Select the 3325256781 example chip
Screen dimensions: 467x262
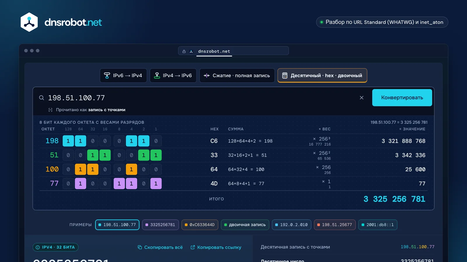pyautogui.click(x=160, y=225)
